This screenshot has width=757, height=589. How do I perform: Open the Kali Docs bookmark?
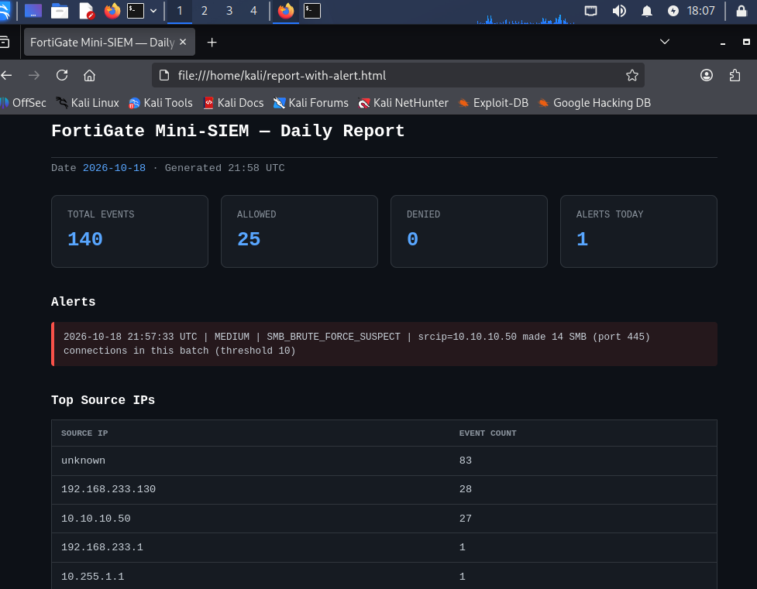(x=234, y=103)
